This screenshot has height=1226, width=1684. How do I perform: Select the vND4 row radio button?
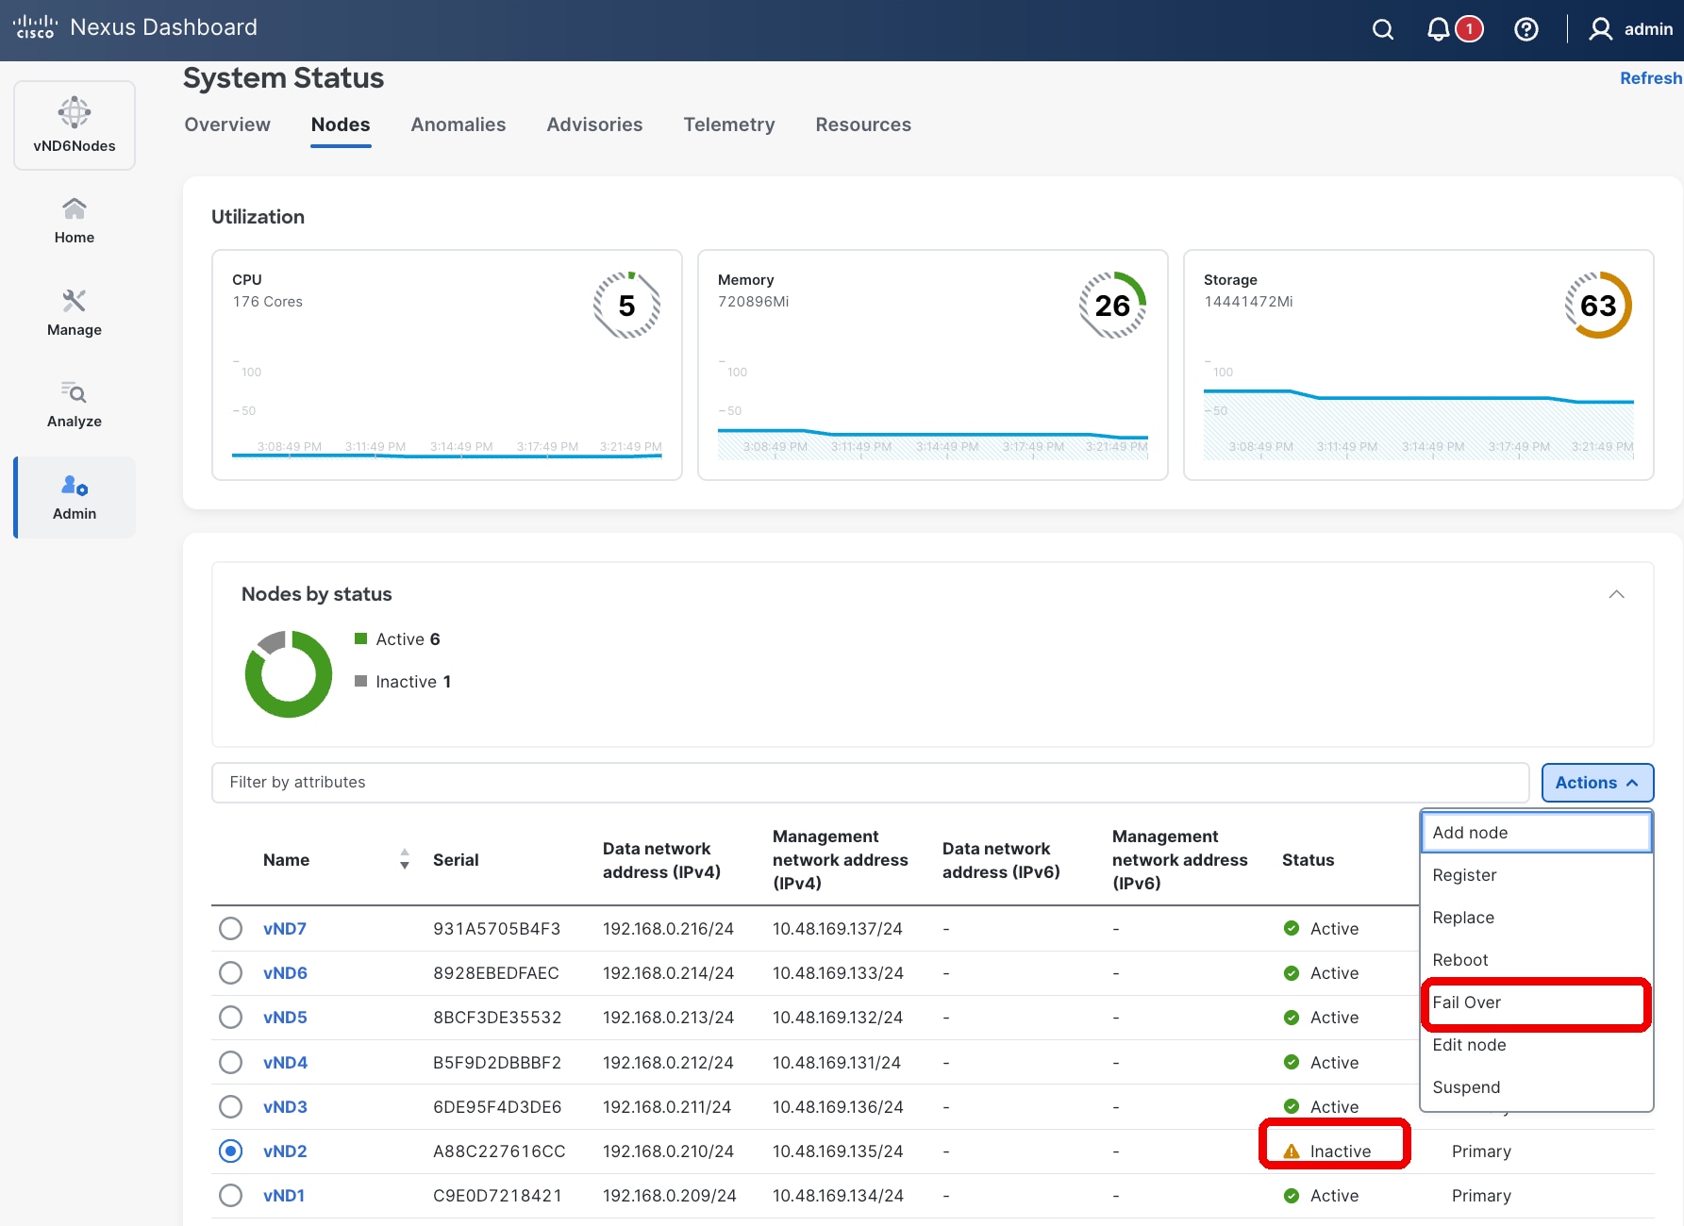tap(230, 1062)
